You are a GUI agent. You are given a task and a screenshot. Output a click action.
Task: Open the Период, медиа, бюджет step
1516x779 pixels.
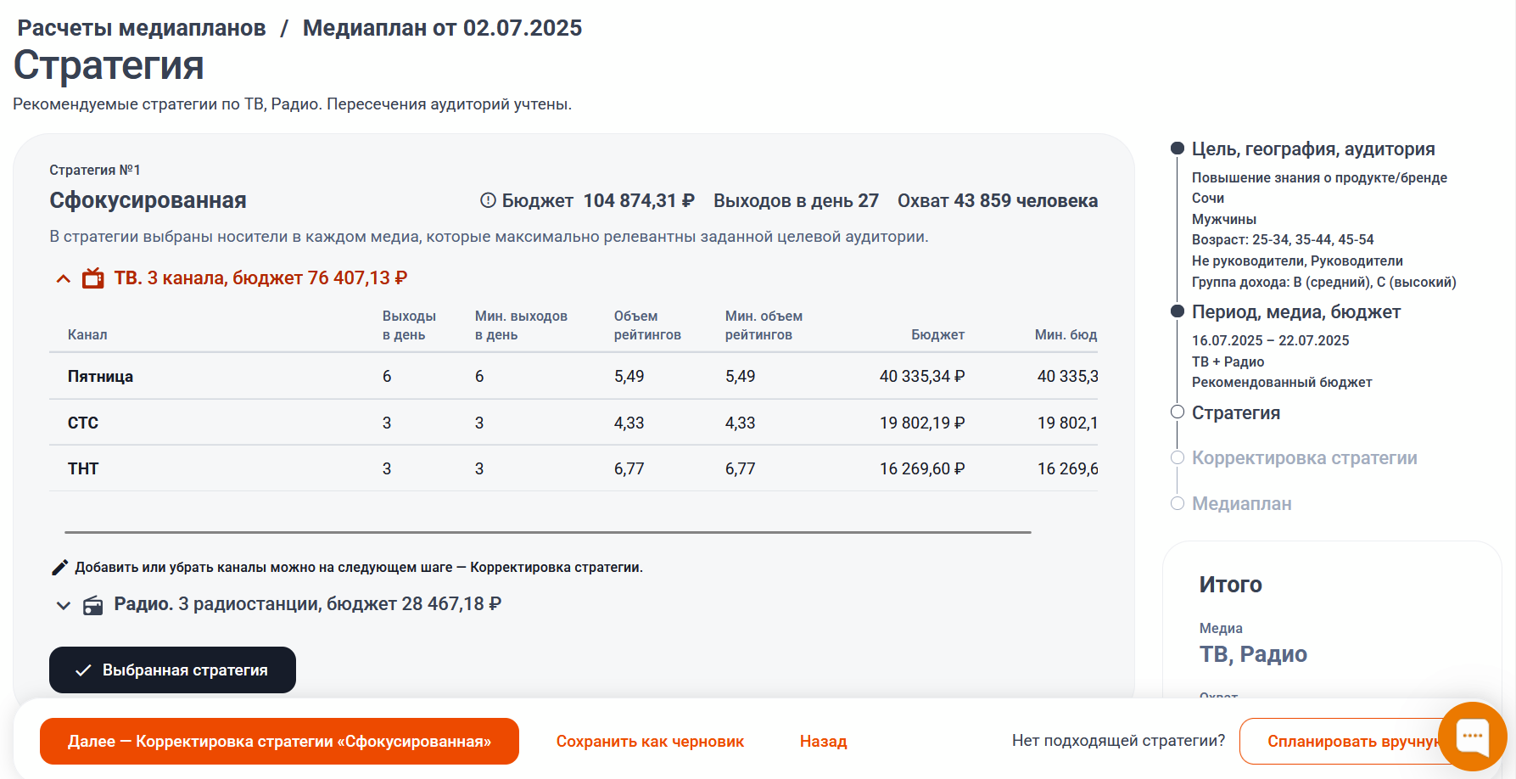pos(1295,312)
